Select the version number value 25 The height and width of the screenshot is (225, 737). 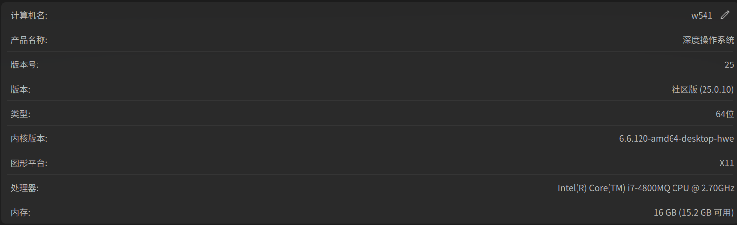729,65
